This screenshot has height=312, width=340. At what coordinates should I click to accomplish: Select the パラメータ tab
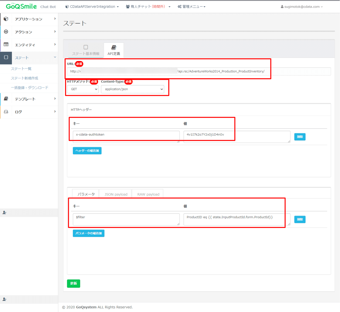(x=86, y=194)
